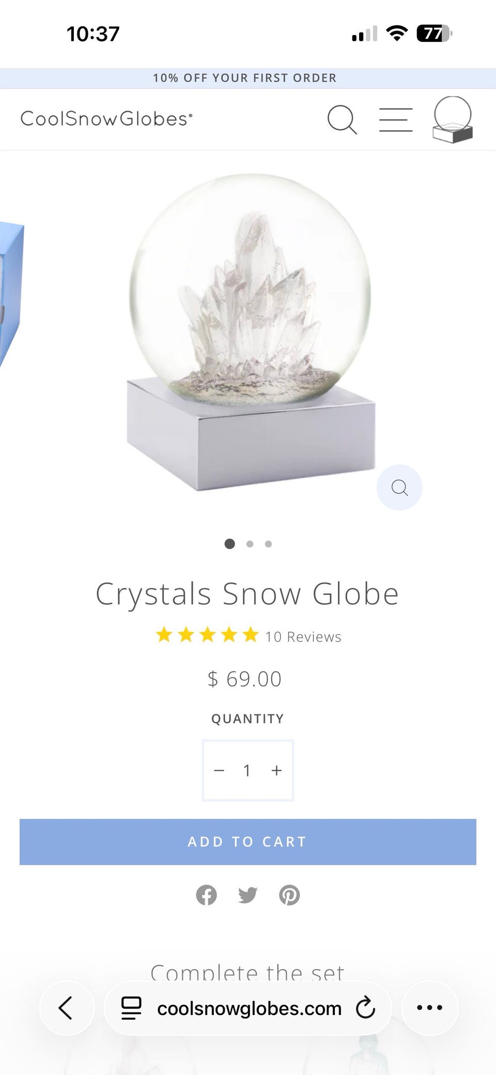
Task: Show second product image via dot
Action: point(250,543)
